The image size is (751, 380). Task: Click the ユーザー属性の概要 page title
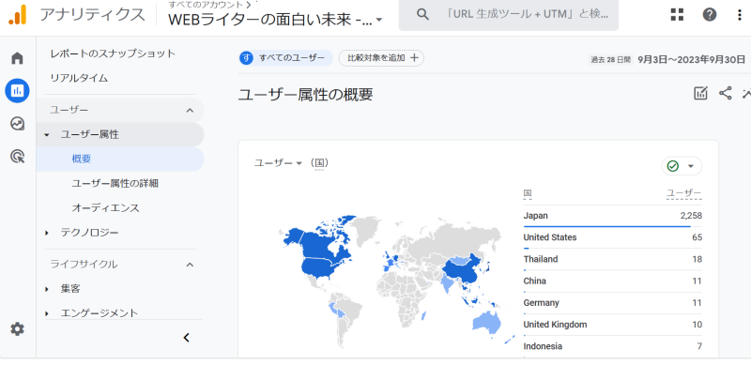pyautogui.click(x=306, y=94)
